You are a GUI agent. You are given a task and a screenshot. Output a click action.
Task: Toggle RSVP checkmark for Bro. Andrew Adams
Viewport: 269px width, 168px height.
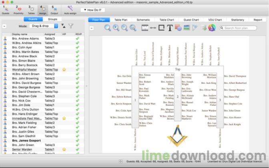pyautogui.click(x=78, y=38)
